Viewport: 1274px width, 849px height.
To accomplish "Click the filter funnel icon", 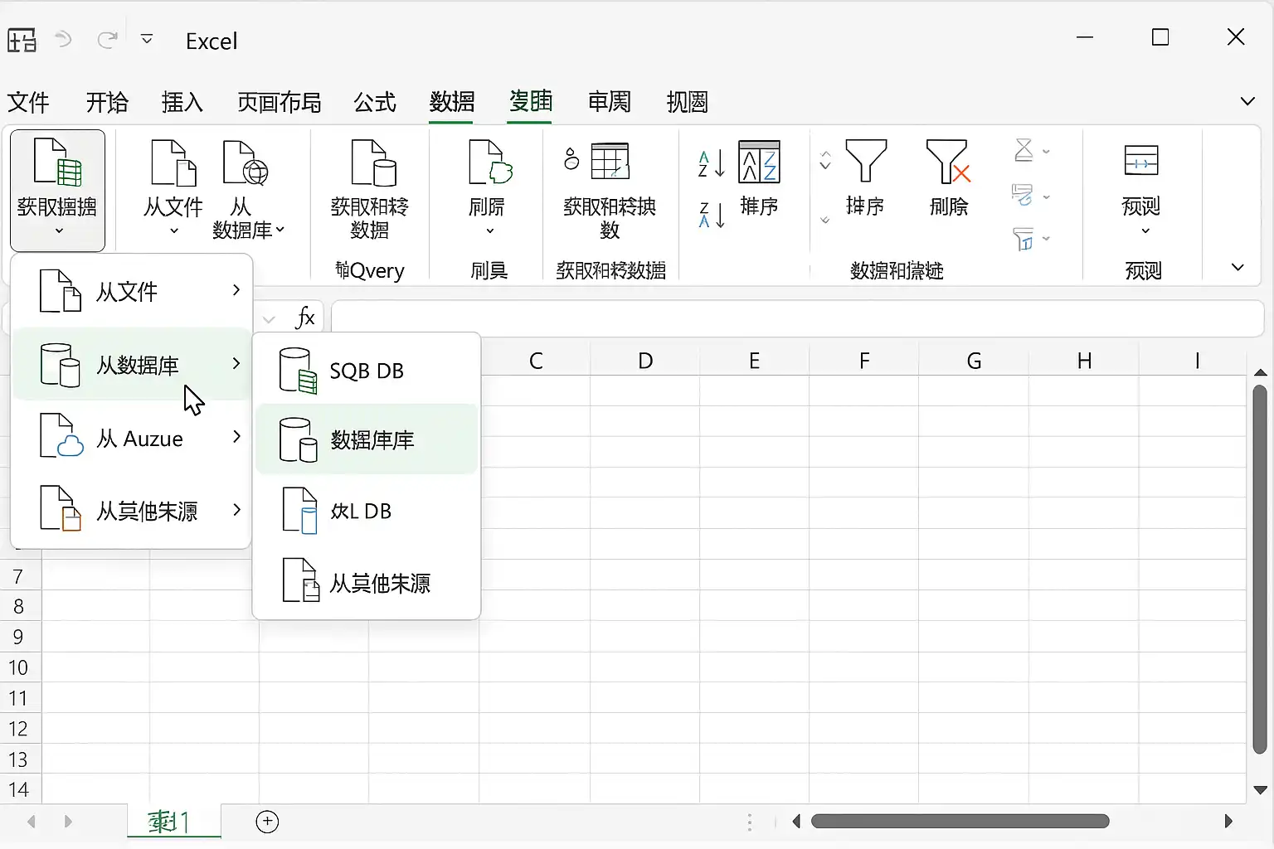I will [x=866, y=161].
